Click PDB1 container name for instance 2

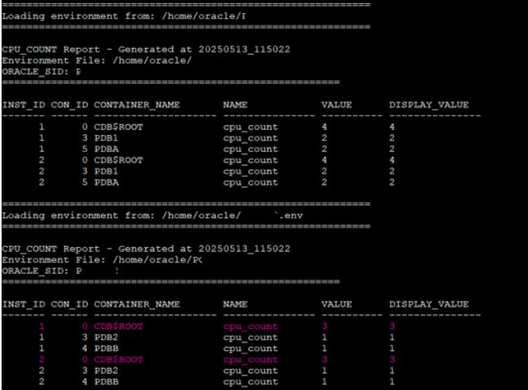click(x=107, y=171)
